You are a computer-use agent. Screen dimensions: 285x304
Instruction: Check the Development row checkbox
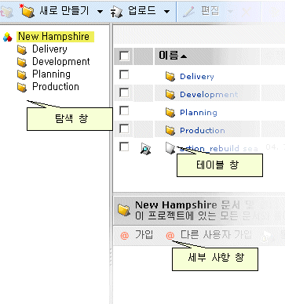tap(124, 92)
